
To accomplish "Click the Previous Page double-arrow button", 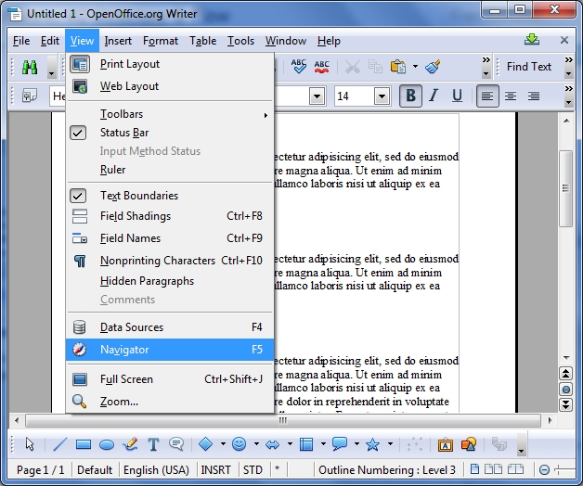I will (566, 374).
